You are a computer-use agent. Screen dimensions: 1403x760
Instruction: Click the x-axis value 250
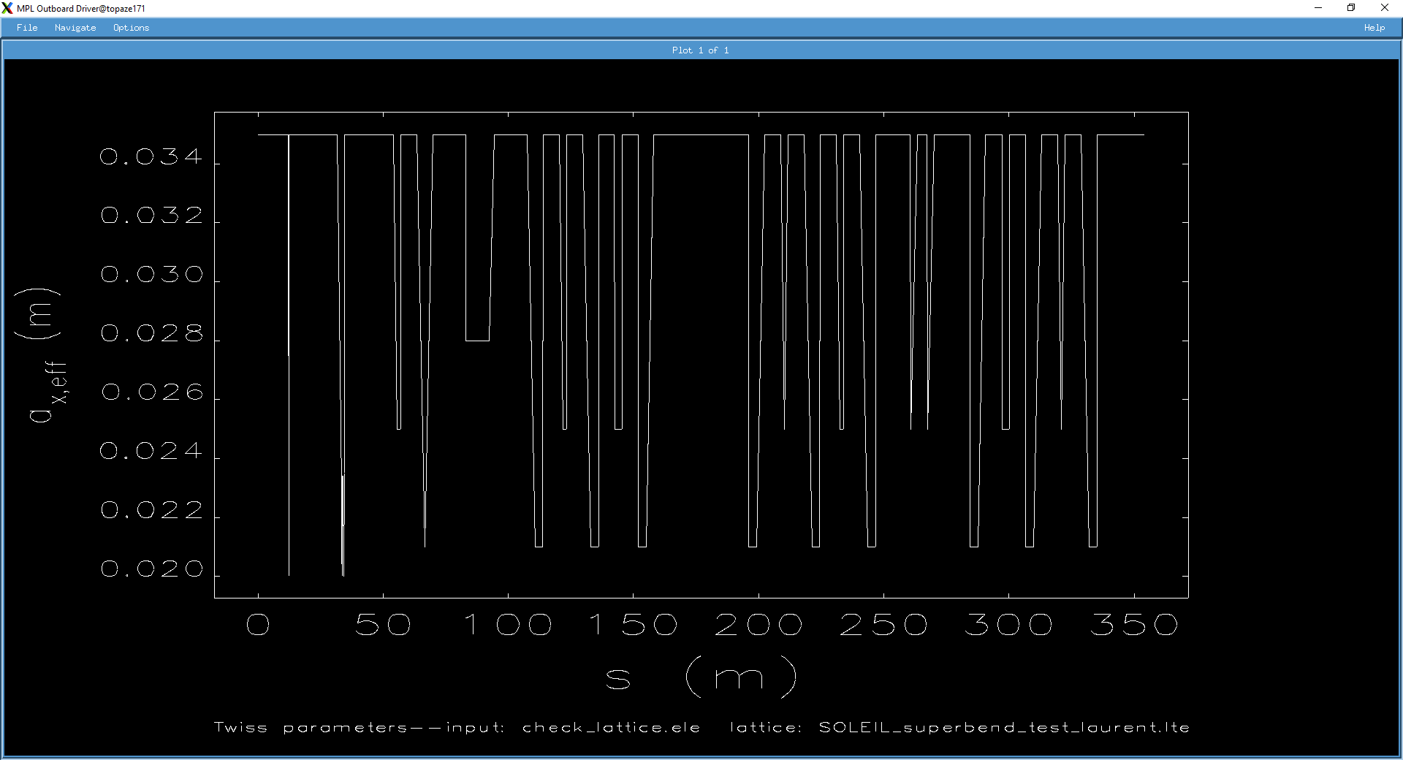click(884, 625)
